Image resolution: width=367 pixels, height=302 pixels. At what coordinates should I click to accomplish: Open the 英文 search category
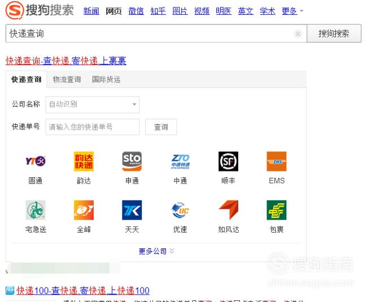click(x=246, y=11)
